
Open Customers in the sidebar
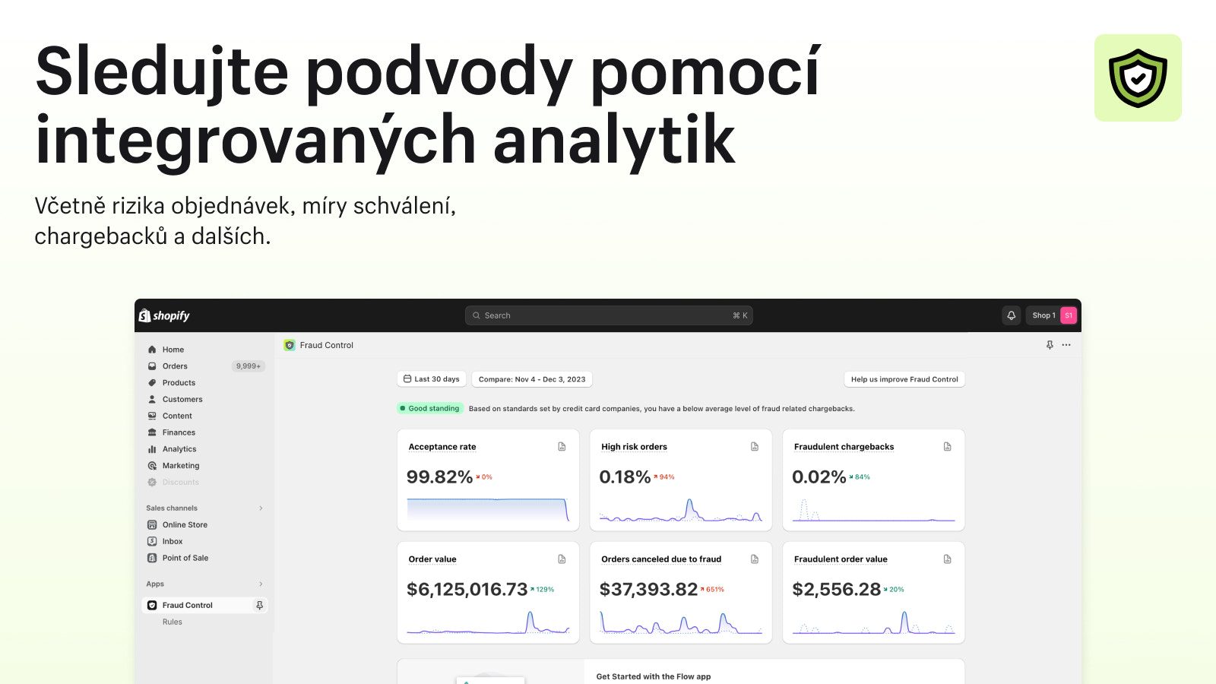pos(182,400)
